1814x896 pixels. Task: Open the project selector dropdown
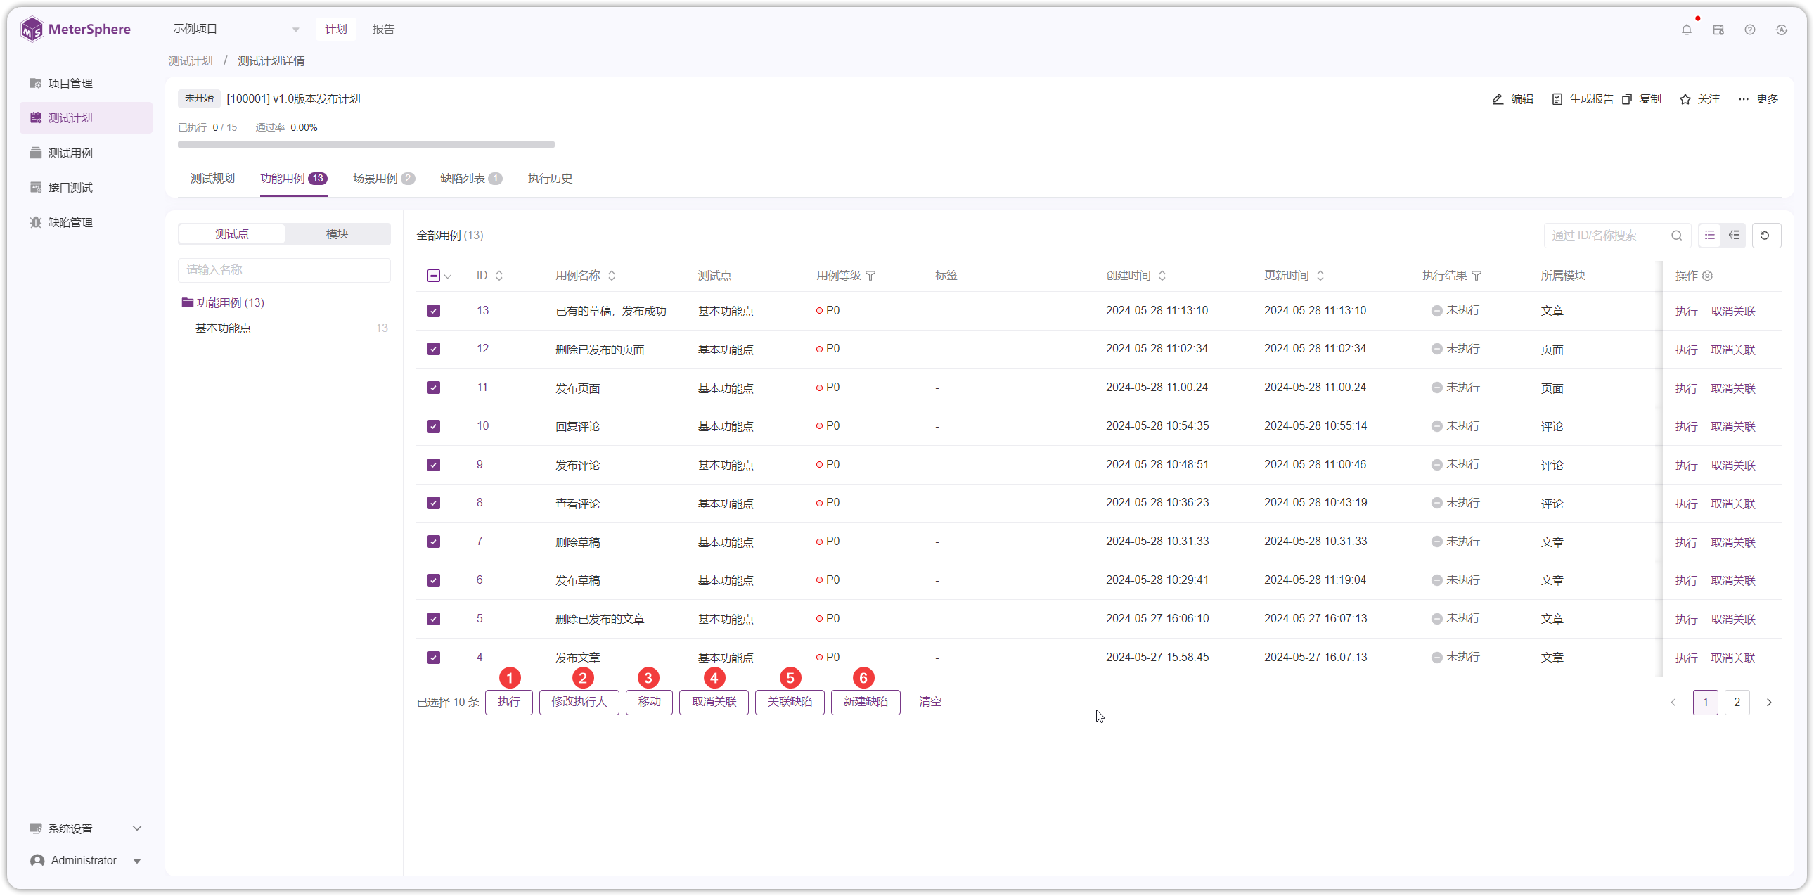(236, 29)
